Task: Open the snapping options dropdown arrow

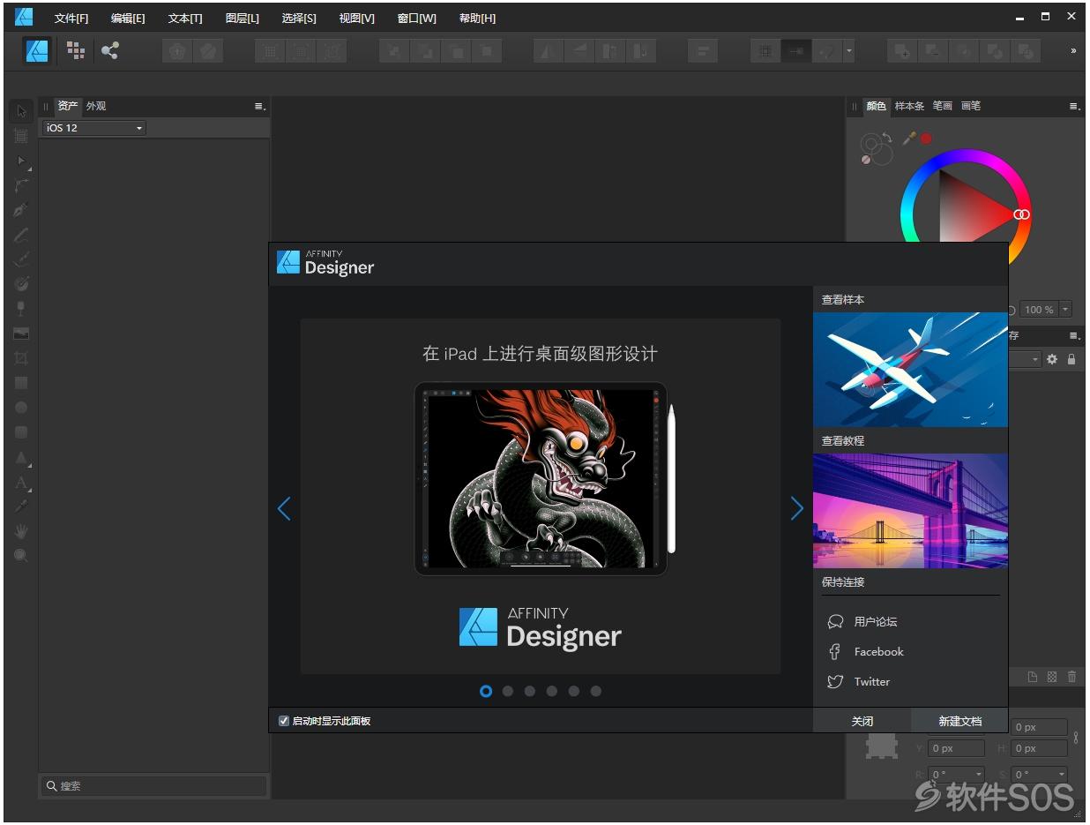Action: (849, 51)
